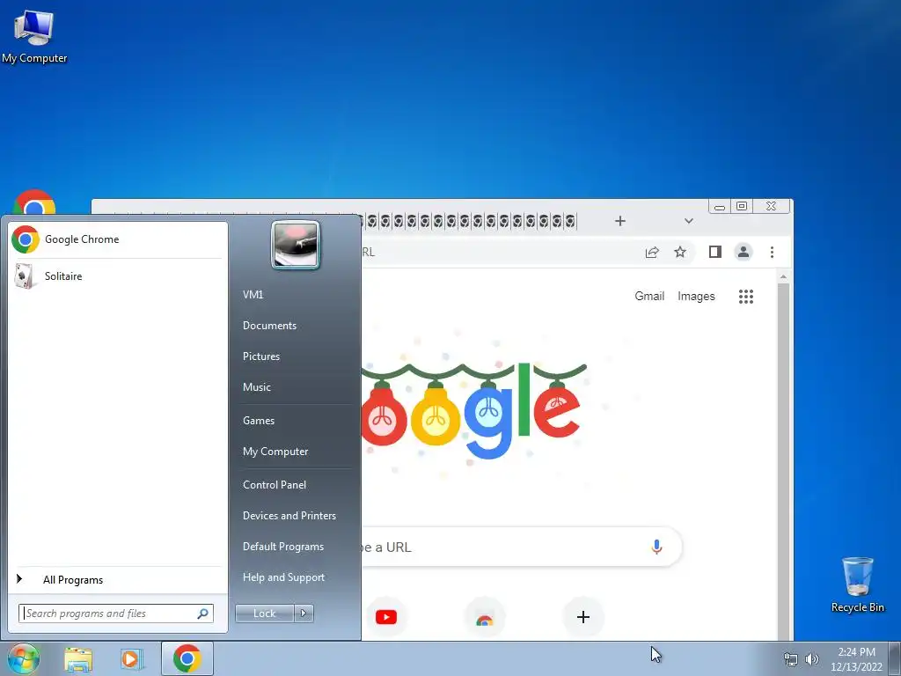The image size is (901, 676).
Task: Open Default Programs
Action: (x=283, y=547)
